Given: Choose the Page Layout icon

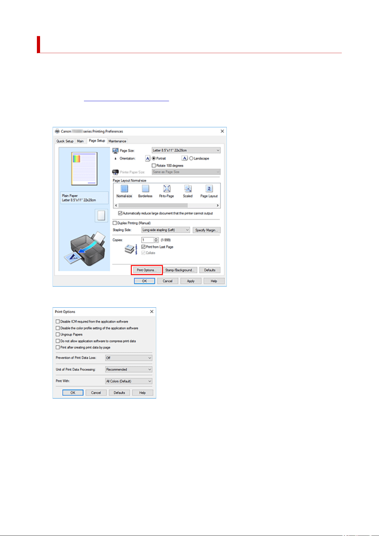Looking at the screenshot, I should coord(209,189).
